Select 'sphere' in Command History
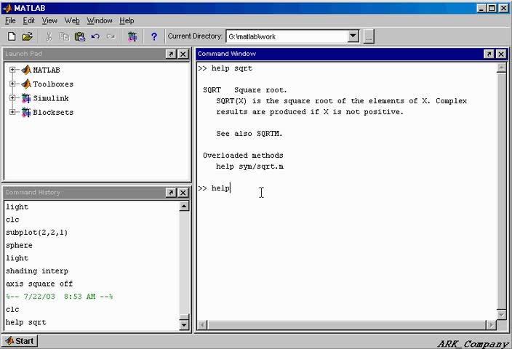The width and height of the screenshot is (512, 349). click(19, 246)
